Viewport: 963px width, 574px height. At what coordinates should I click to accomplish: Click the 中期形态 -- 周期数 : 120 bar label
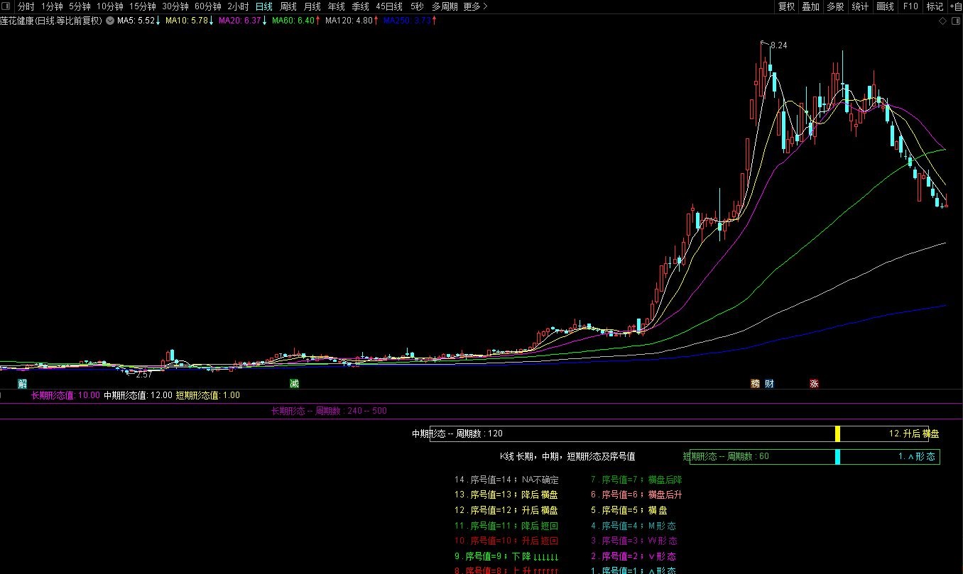click(x=457, y=434)
